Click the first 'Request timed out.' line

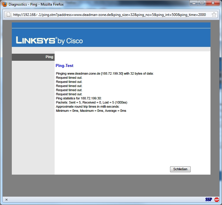pos(69,78)
